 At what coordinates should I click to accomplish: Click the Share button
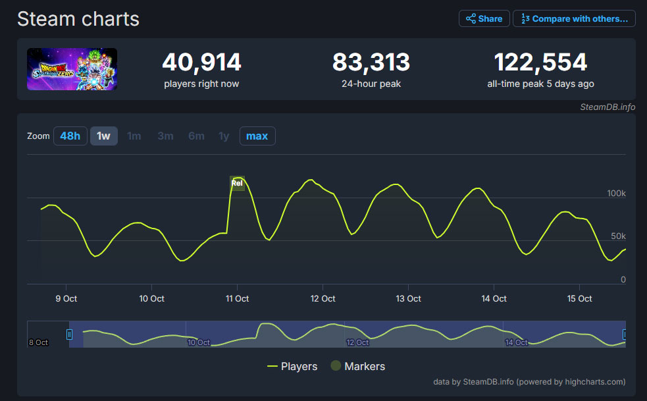tap(484, 18)
